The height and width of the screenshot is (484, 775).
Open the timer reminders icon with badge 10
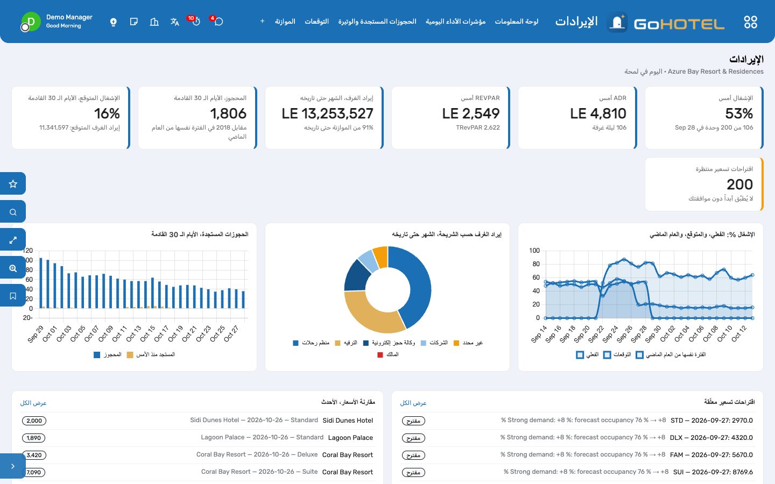tap(196, 22)
